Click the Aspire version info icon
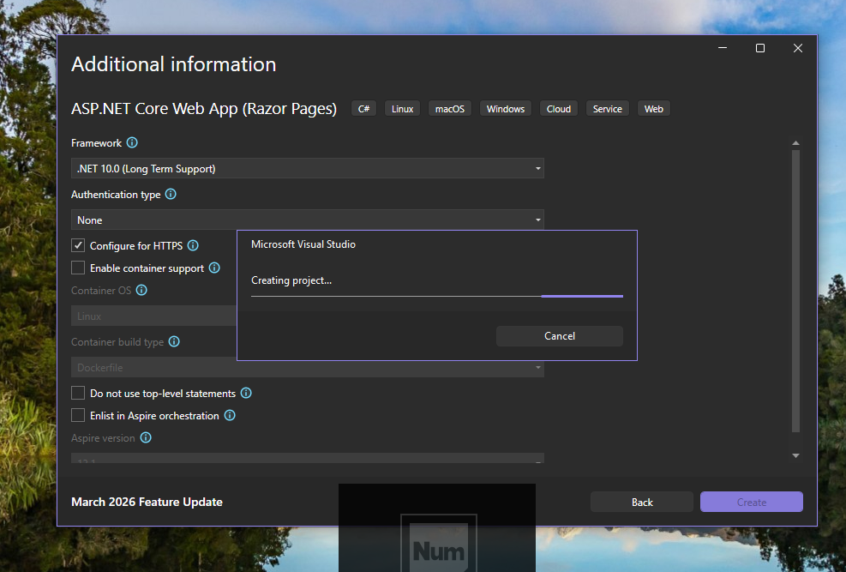The width and height of the screenshot is (846, 572). (146, 438)
